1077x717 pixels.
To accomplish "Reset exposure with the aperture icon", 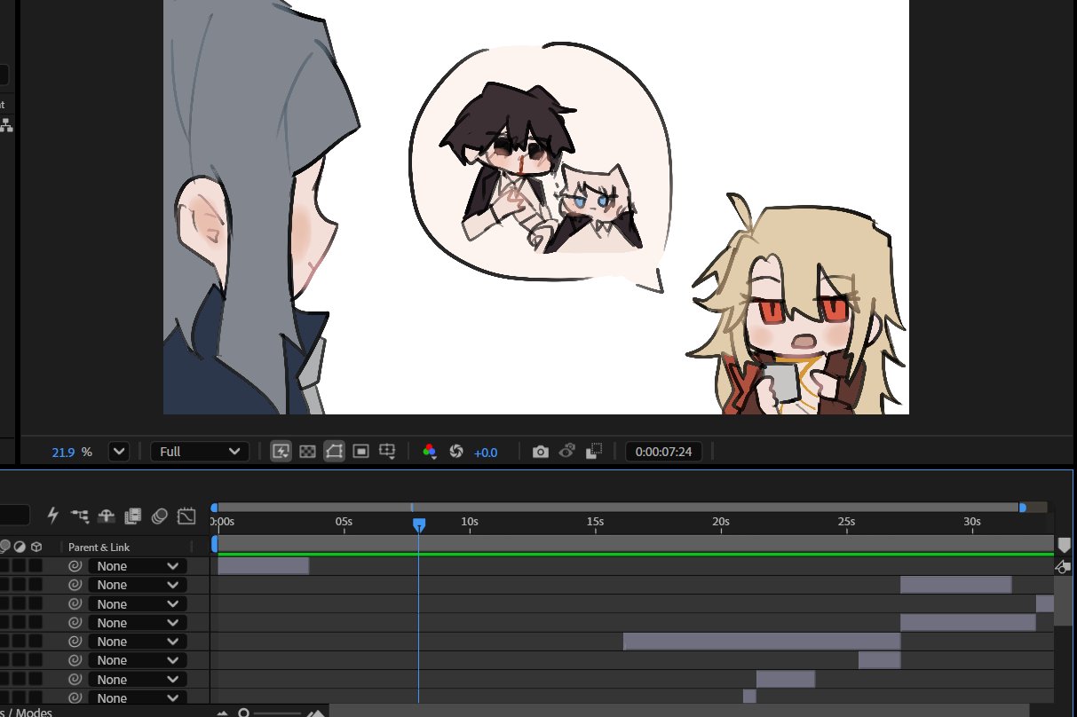I will (x=456, y=452).
